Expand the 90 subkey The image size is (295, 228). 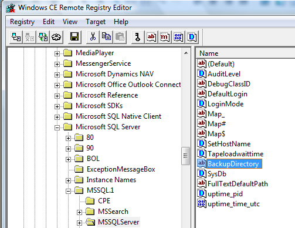(68, 149)
